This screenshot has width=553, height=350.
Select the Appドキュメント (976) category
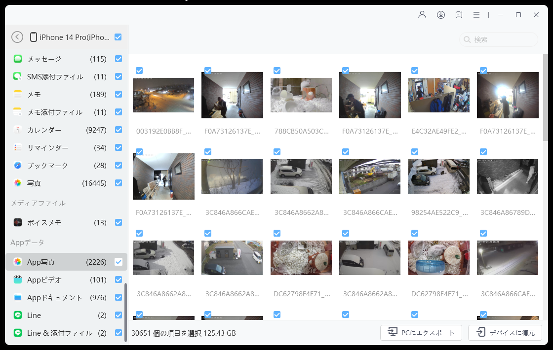pyautogui.click(x=66, y=298)
